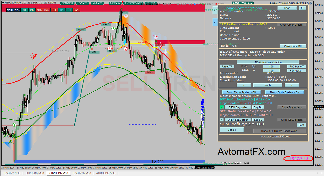Click the XX button in the panel
The width and height of the screenshot is (324, 176).
click(303, 8)
